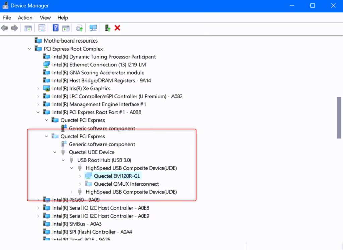343x250 pixels.
Task: Select Intel(R) Ethernet Connection (13) I219-LM
Action: pos(98,65)
